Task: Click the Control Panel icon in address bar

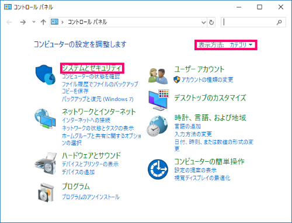Action: pos(54,22)
